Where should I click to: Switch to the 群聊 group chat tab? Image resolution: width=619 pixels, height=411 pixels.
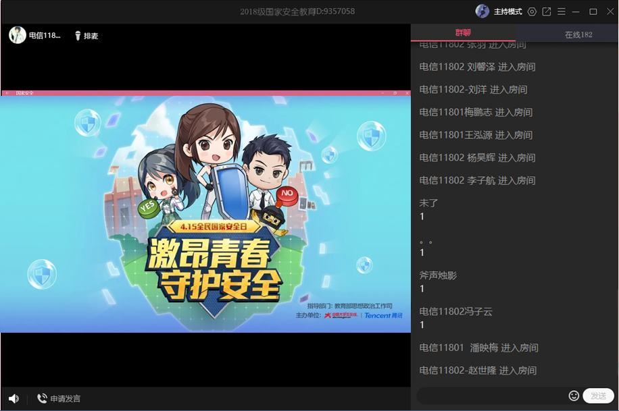(463, 33)
